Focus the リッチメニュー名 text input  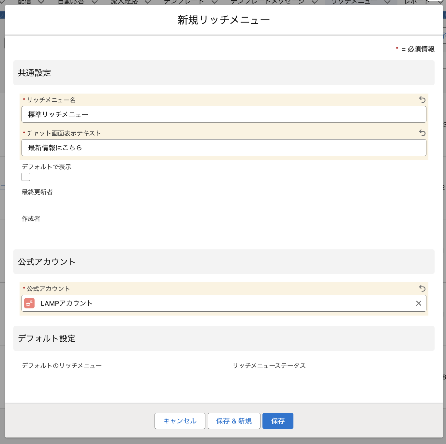pos(224,114)
